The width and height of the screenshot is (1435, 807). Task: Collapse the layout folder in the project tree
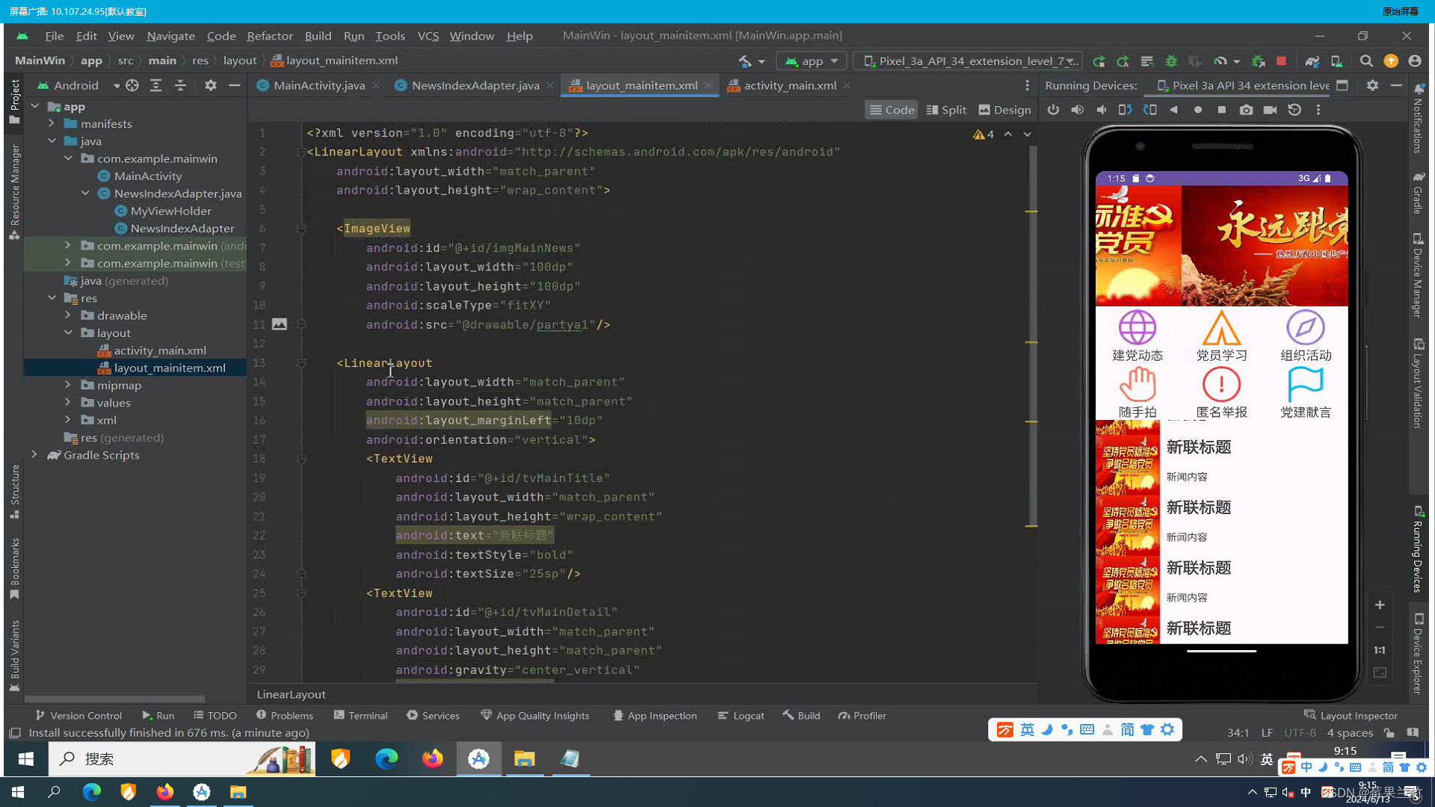point(69,333)
